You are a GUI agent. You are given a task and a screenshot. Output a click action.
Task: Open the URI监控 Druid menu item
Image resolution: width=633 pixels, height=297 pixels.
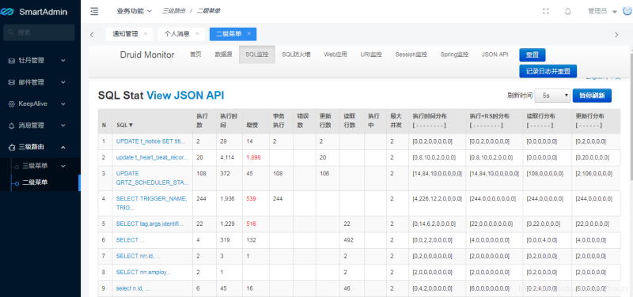(371, 55)
